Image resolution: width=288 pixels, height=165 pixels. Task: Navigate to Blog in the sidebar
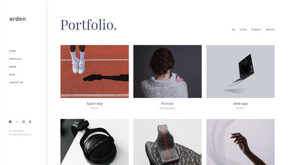coord(12,75)
